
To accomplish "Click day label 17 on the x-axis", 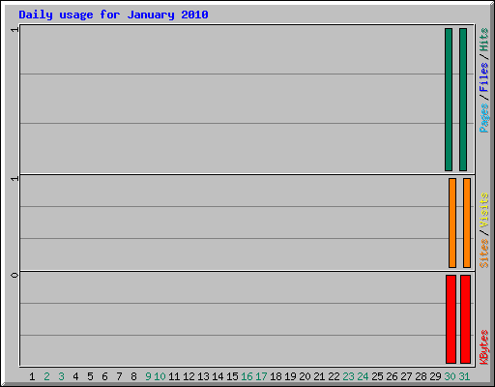I will 261,376.
